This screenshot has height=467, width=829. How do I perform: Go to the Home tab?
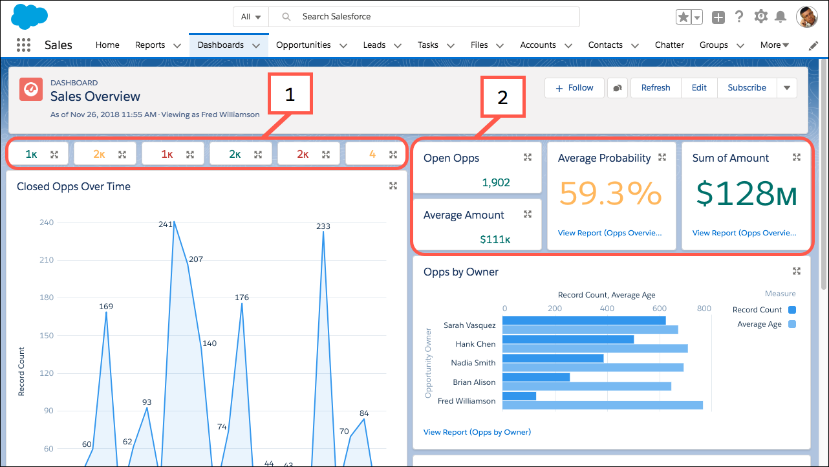click(x=107, y=45)
